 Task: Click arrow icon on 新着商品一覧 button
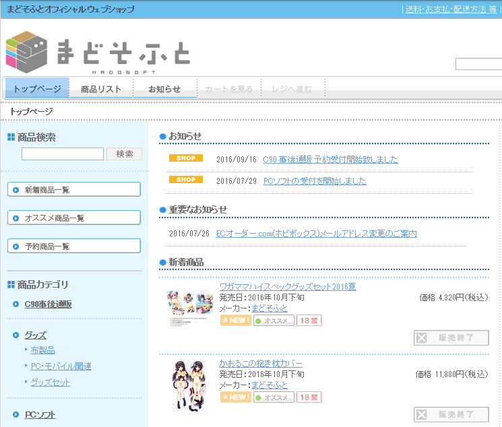[x=15, y=190]
